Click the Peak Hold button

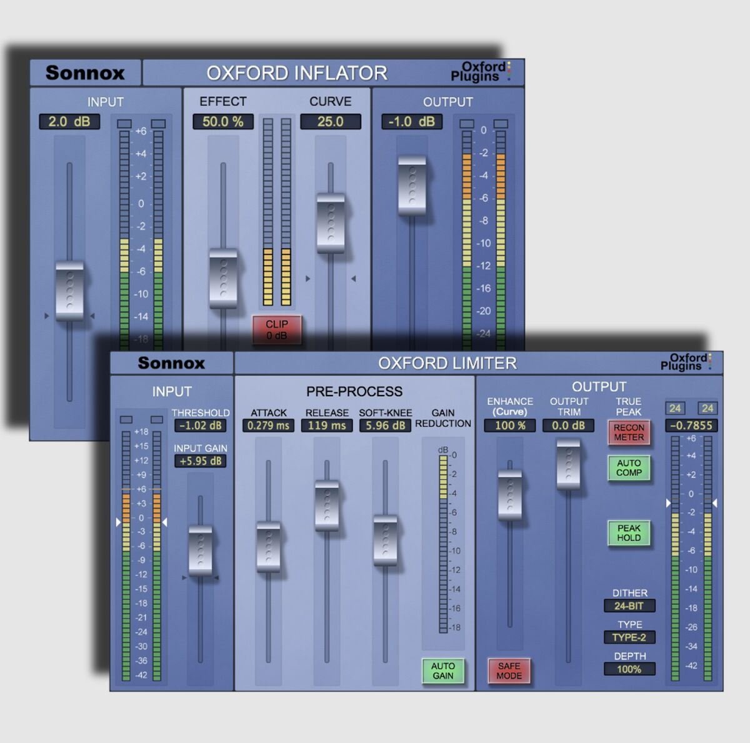coord(629,533)
